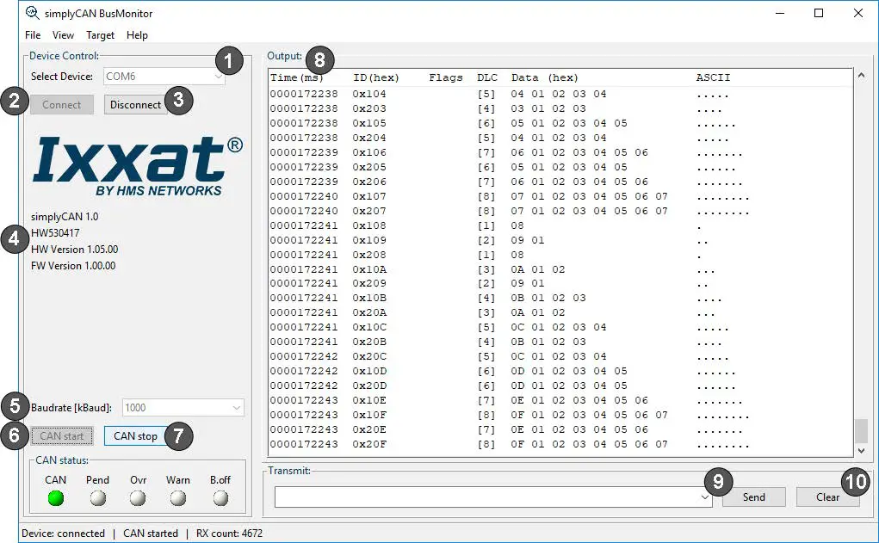This screenshot has width=879, height=543.
Task: Select the output row with ID 0x107
Action: 560,196
